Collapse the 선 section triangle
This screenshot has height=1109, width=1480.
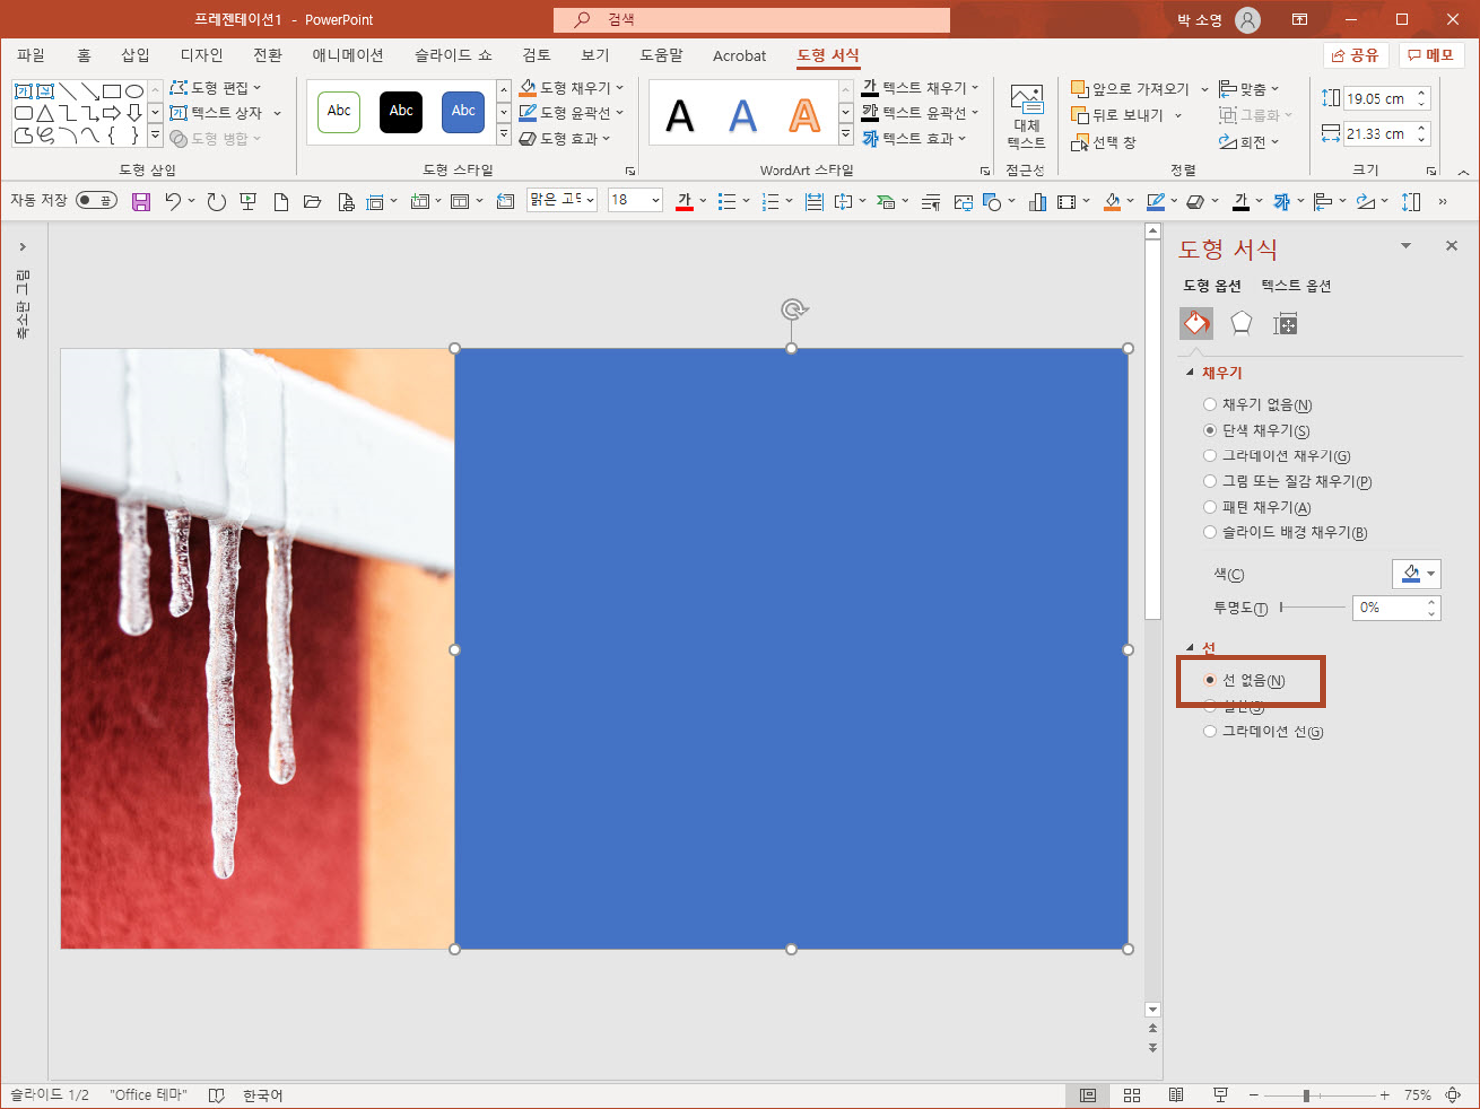1190,648
